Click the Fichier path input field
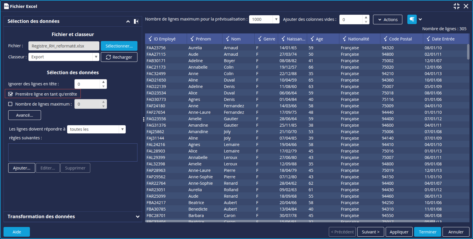The width and height of the screenshot is (473, 239). coord(64,46)
